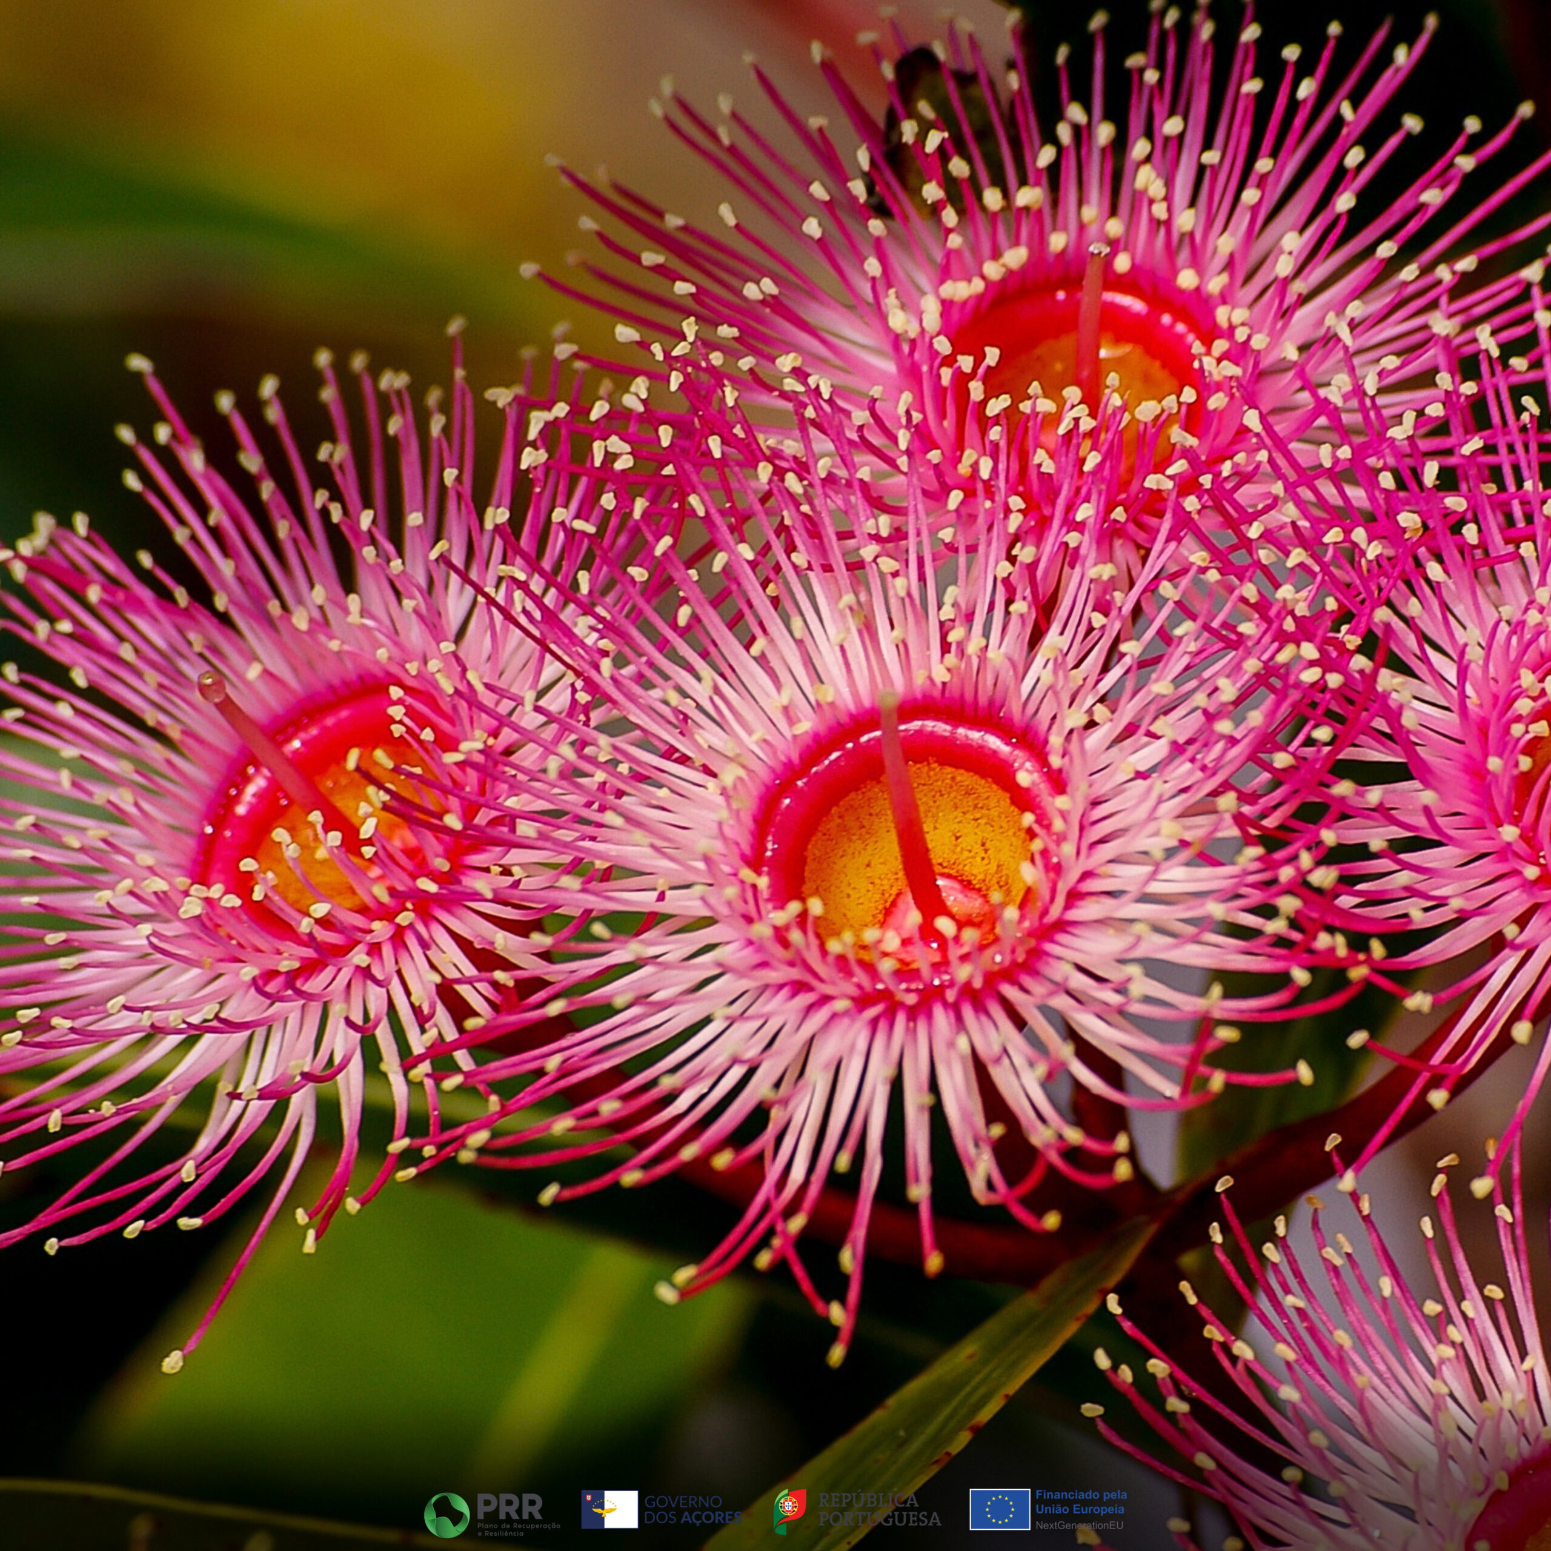Click the Portuguese Republic flag emblem
Viewport: 1551px width, 1551px height.
click(790, 1510)
